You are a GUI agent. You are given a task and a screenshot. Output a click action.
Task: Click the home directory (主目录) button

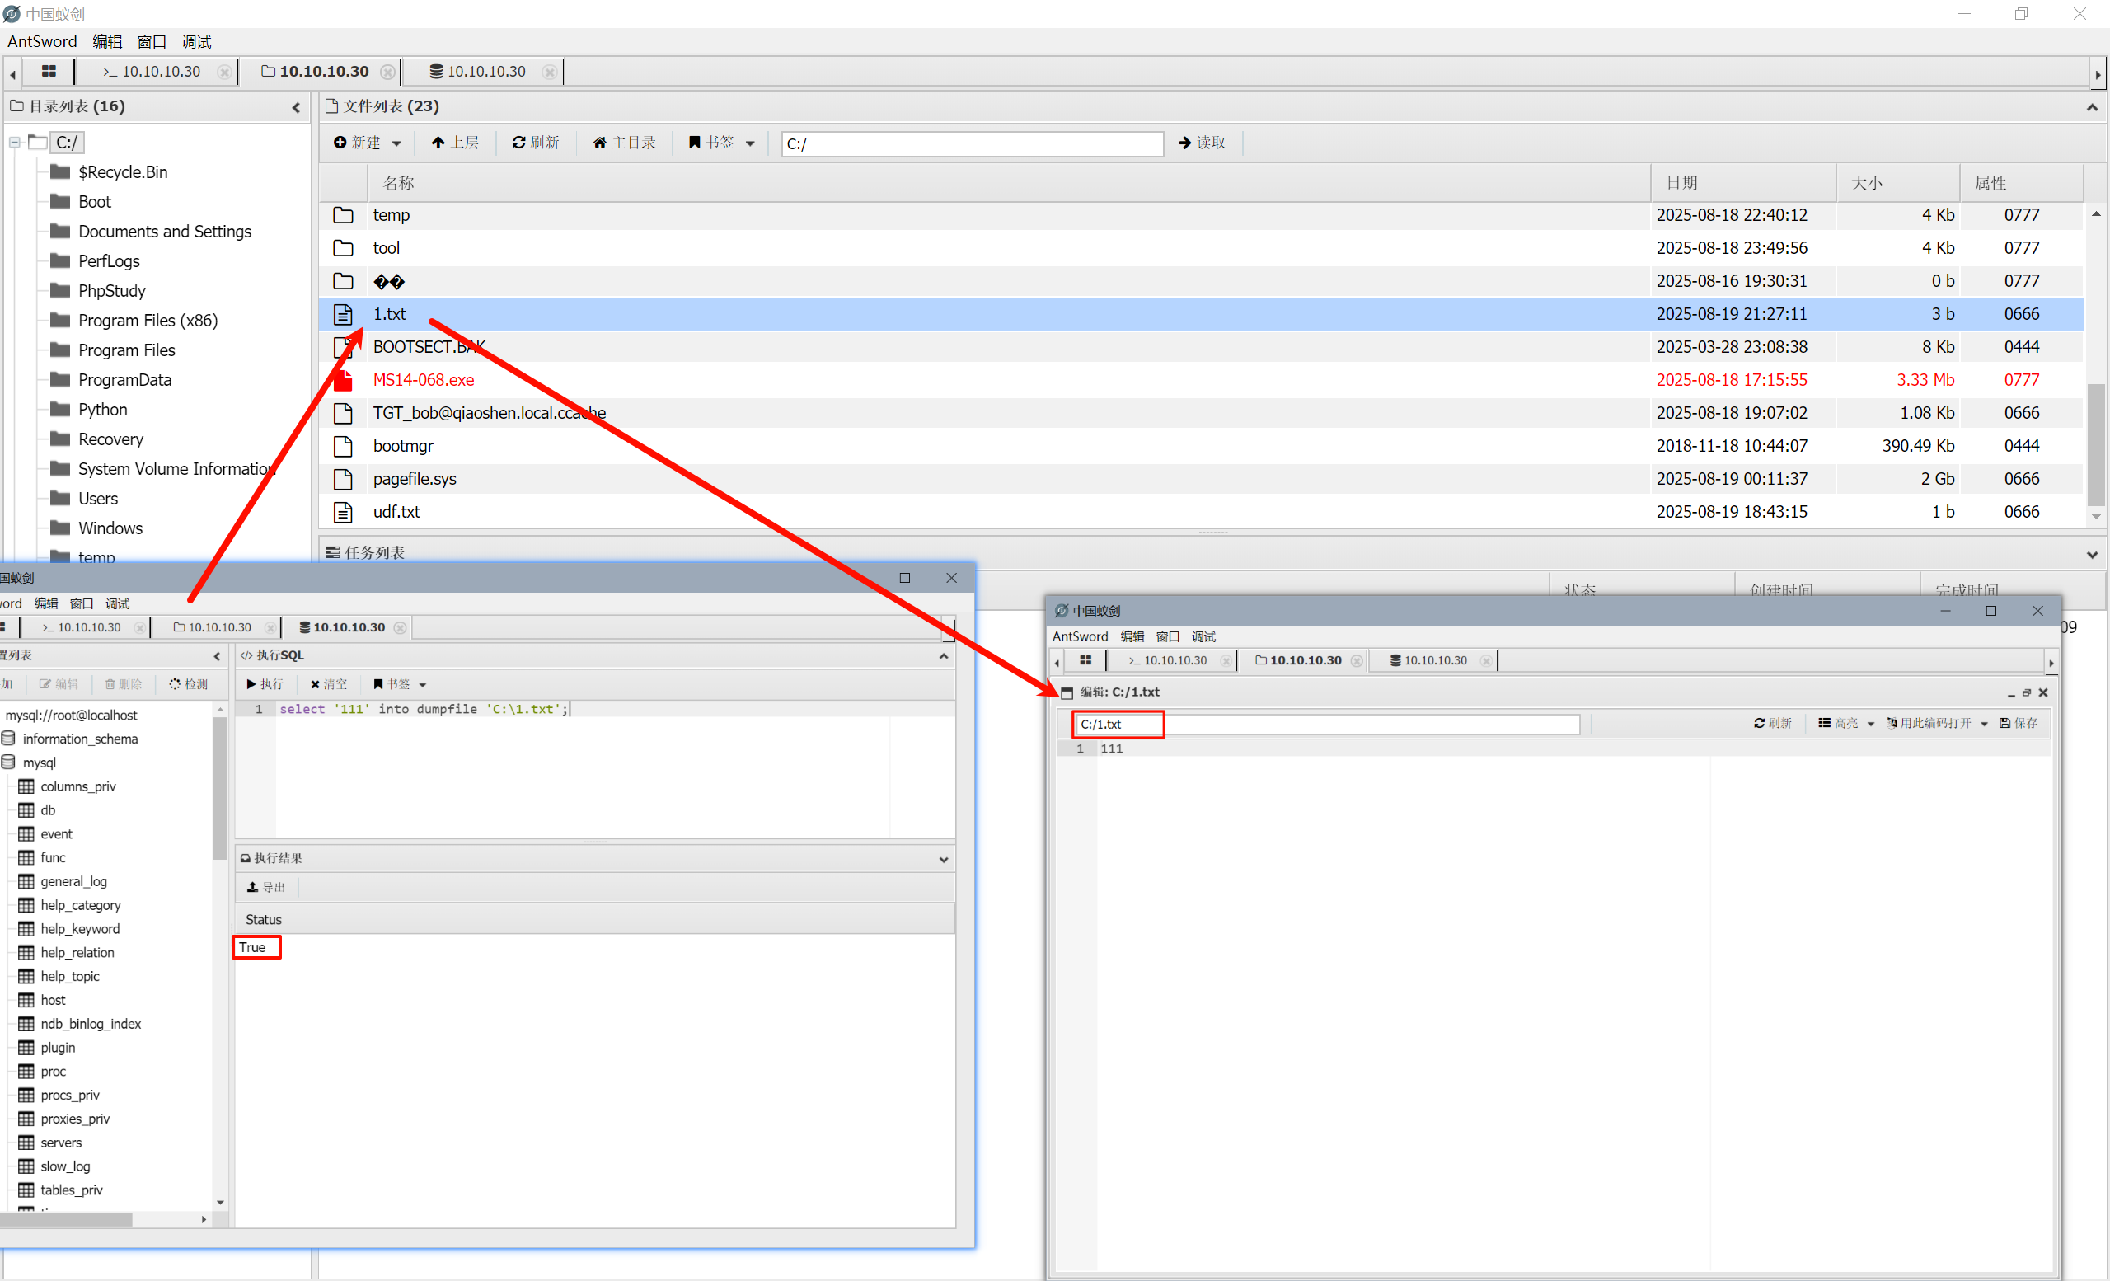click(x=624, y=142)
